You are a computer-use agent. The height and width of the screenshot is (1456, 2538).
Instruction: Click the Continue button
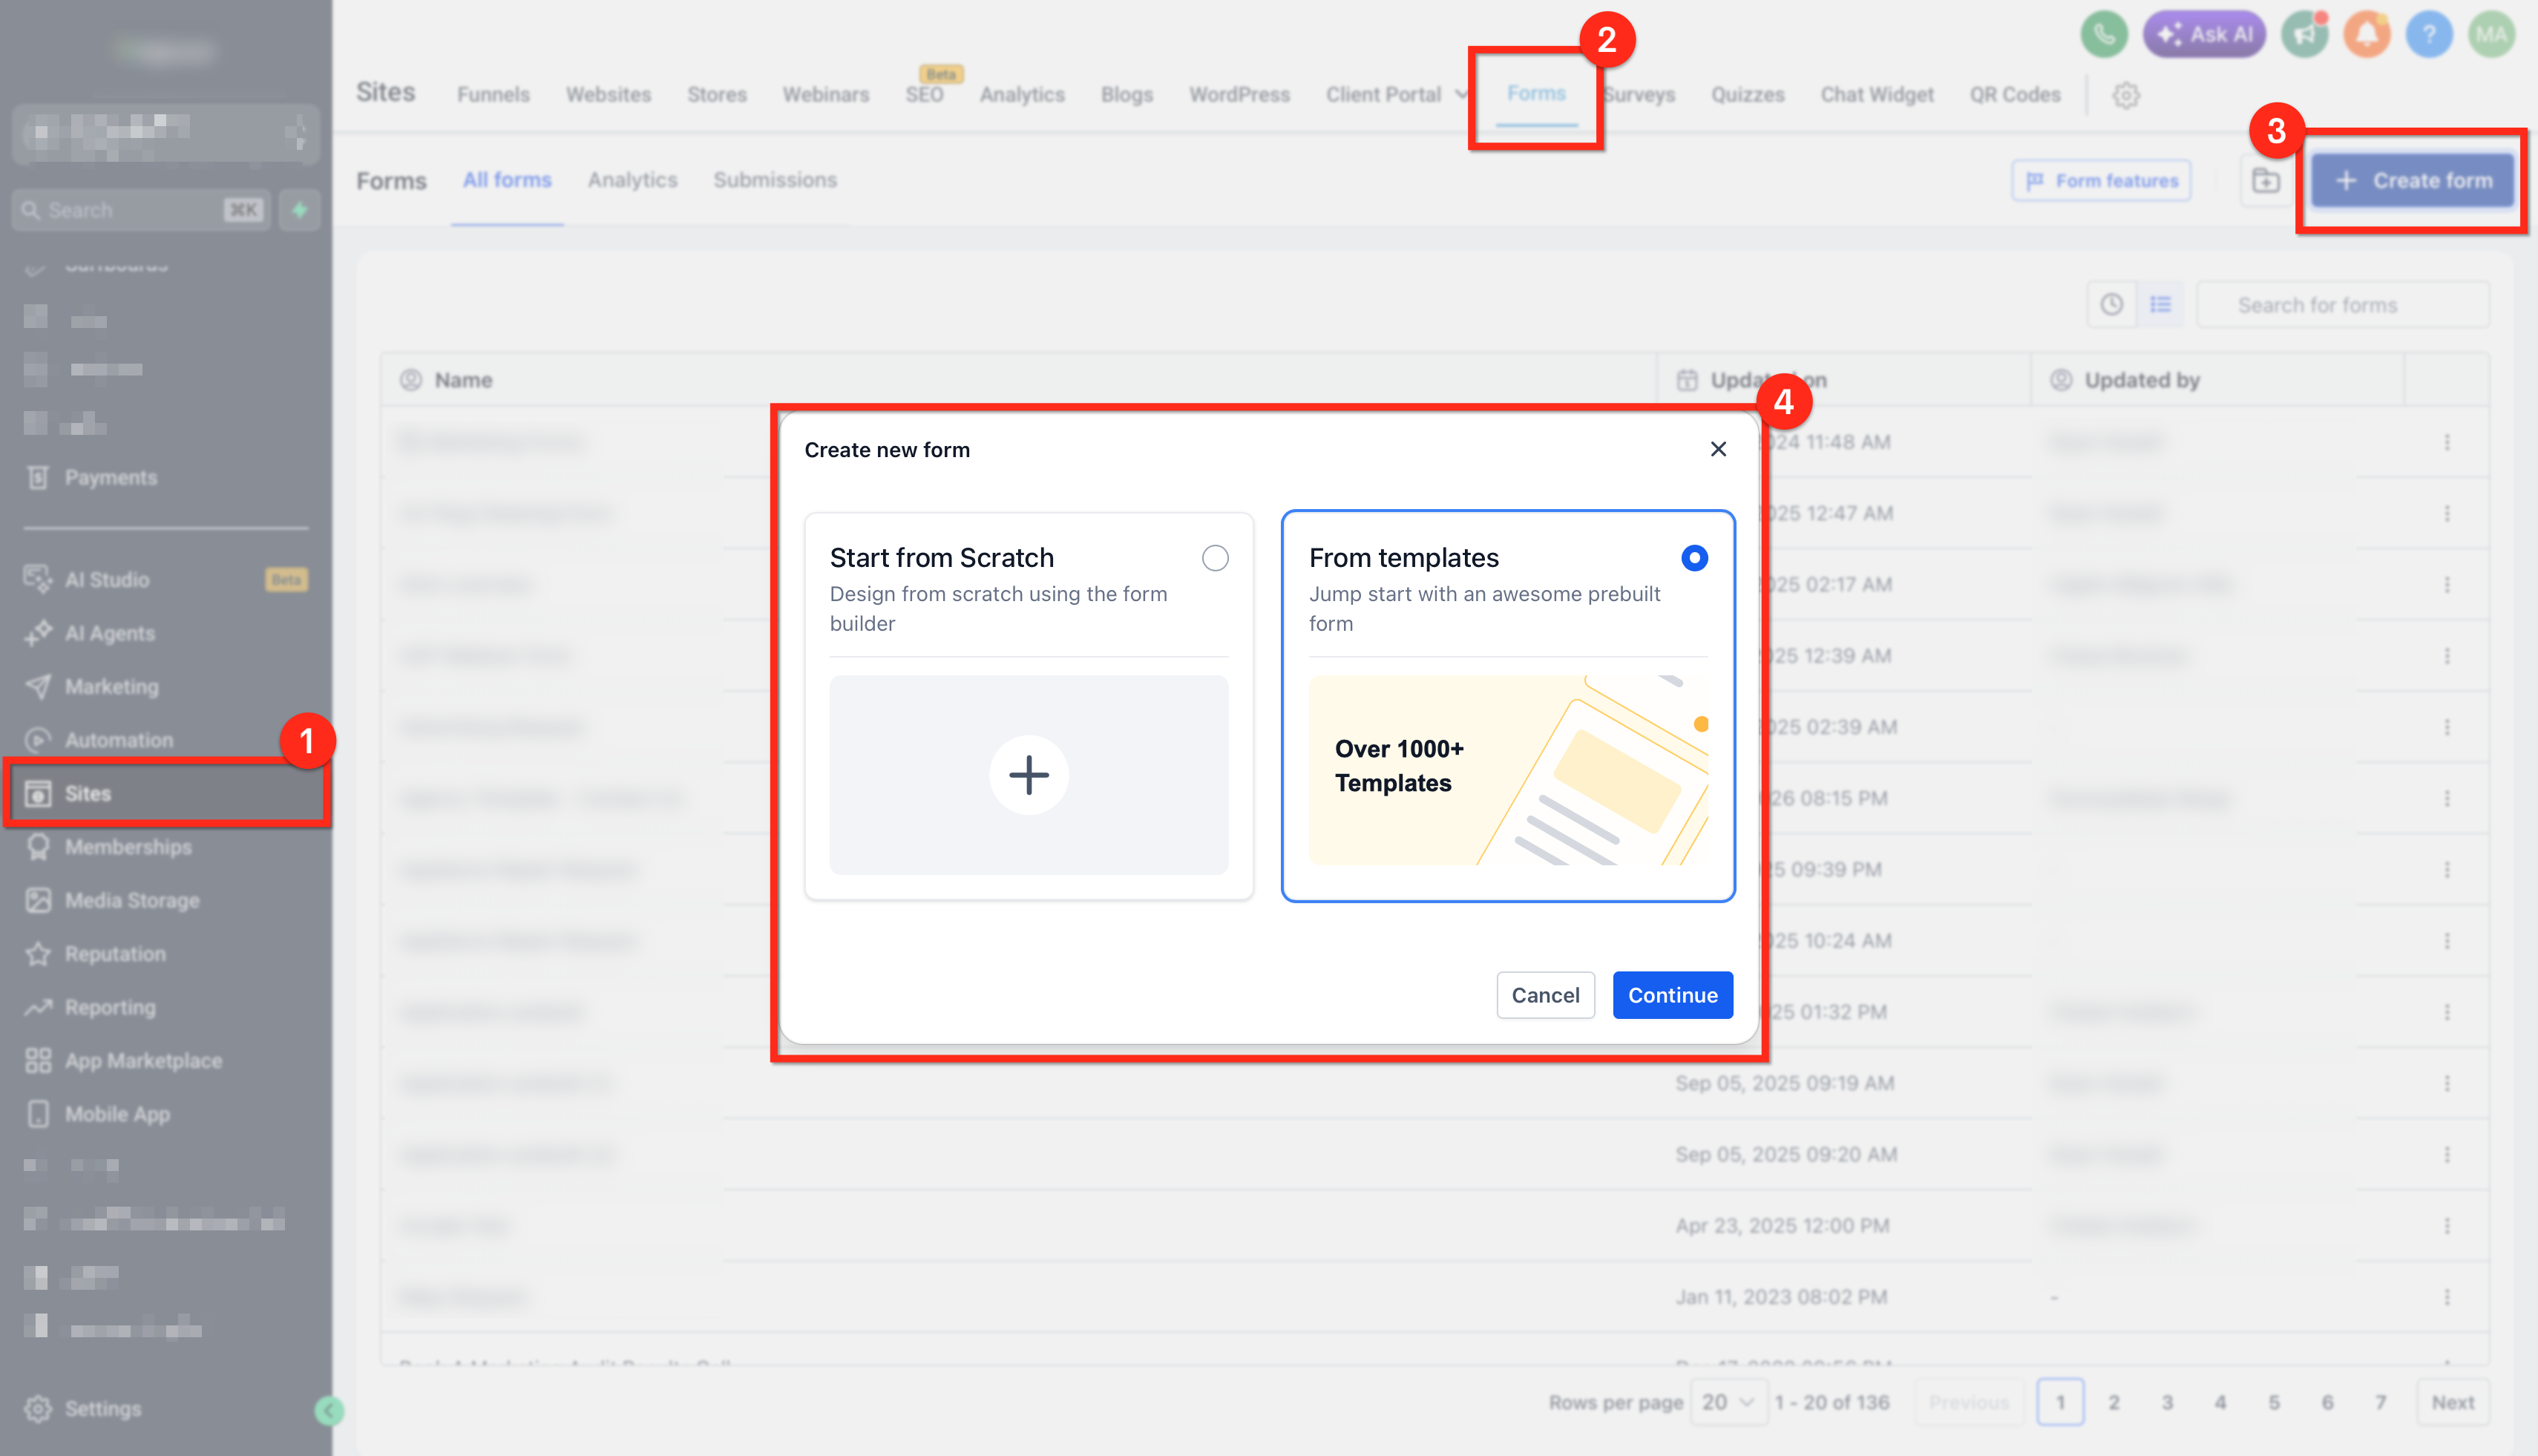tap(1672, 995)
